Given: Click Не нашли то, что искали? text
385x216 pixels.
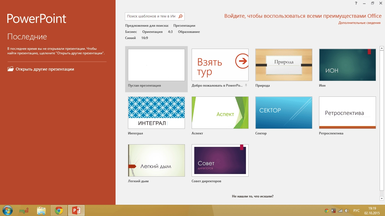Looking at the screenshot, I should (x=253, y=196).
